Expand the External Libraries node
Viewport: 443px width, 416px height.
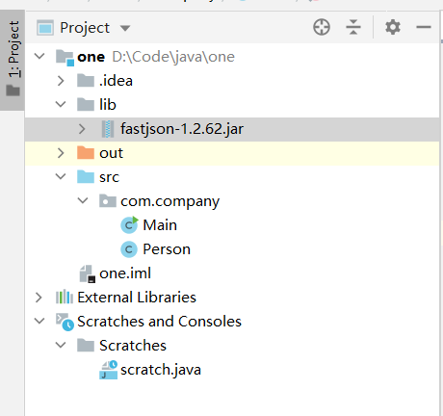(x=39, y=298)
